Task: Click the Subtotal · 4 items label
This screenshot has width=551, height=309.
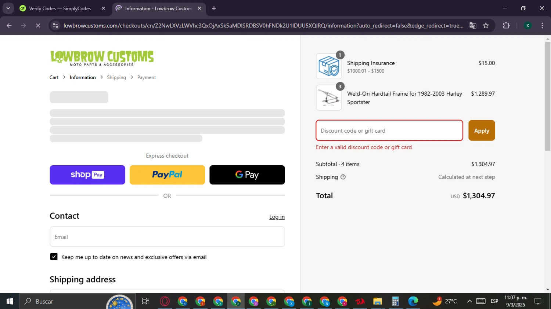Action: pyautogui.click(x=338, y=164)
